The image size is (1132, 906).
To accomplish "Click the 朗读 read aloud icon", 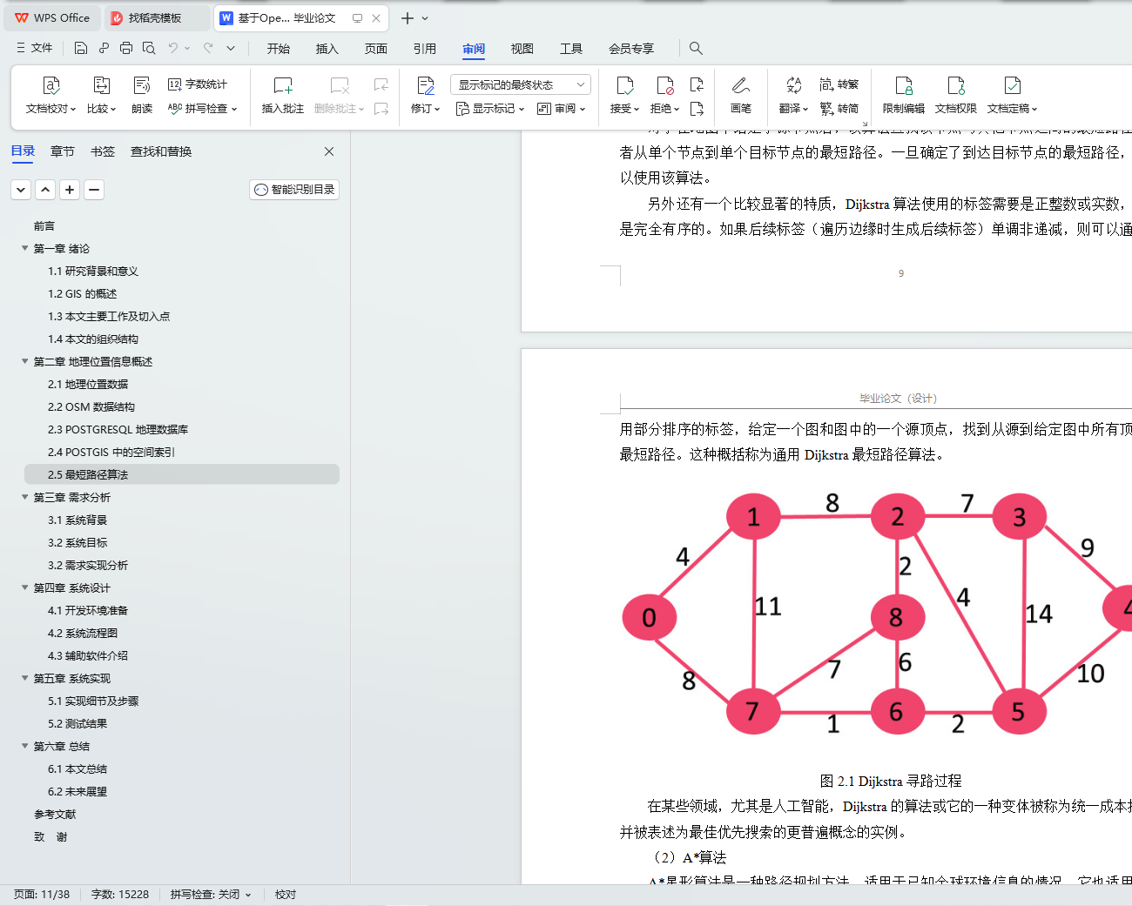I will 142,85.
